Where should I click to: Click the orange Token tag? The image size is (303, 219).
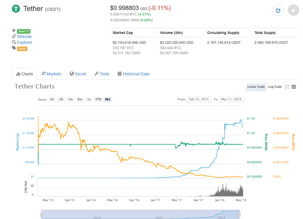click(22, 49)
